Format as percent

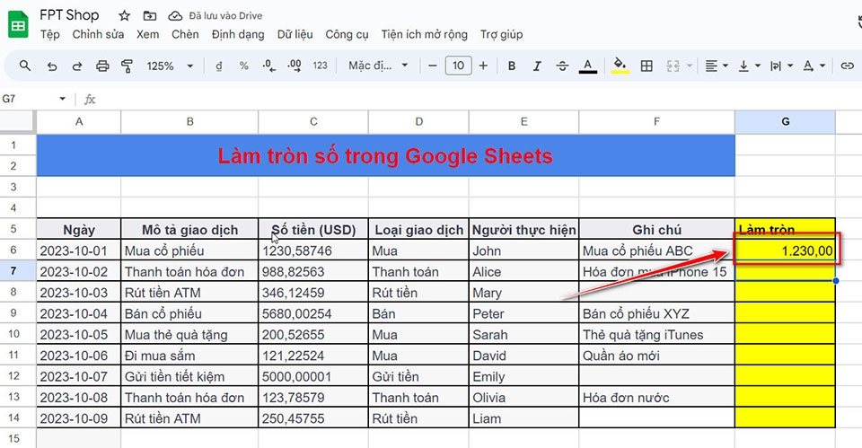pos(244,66)
